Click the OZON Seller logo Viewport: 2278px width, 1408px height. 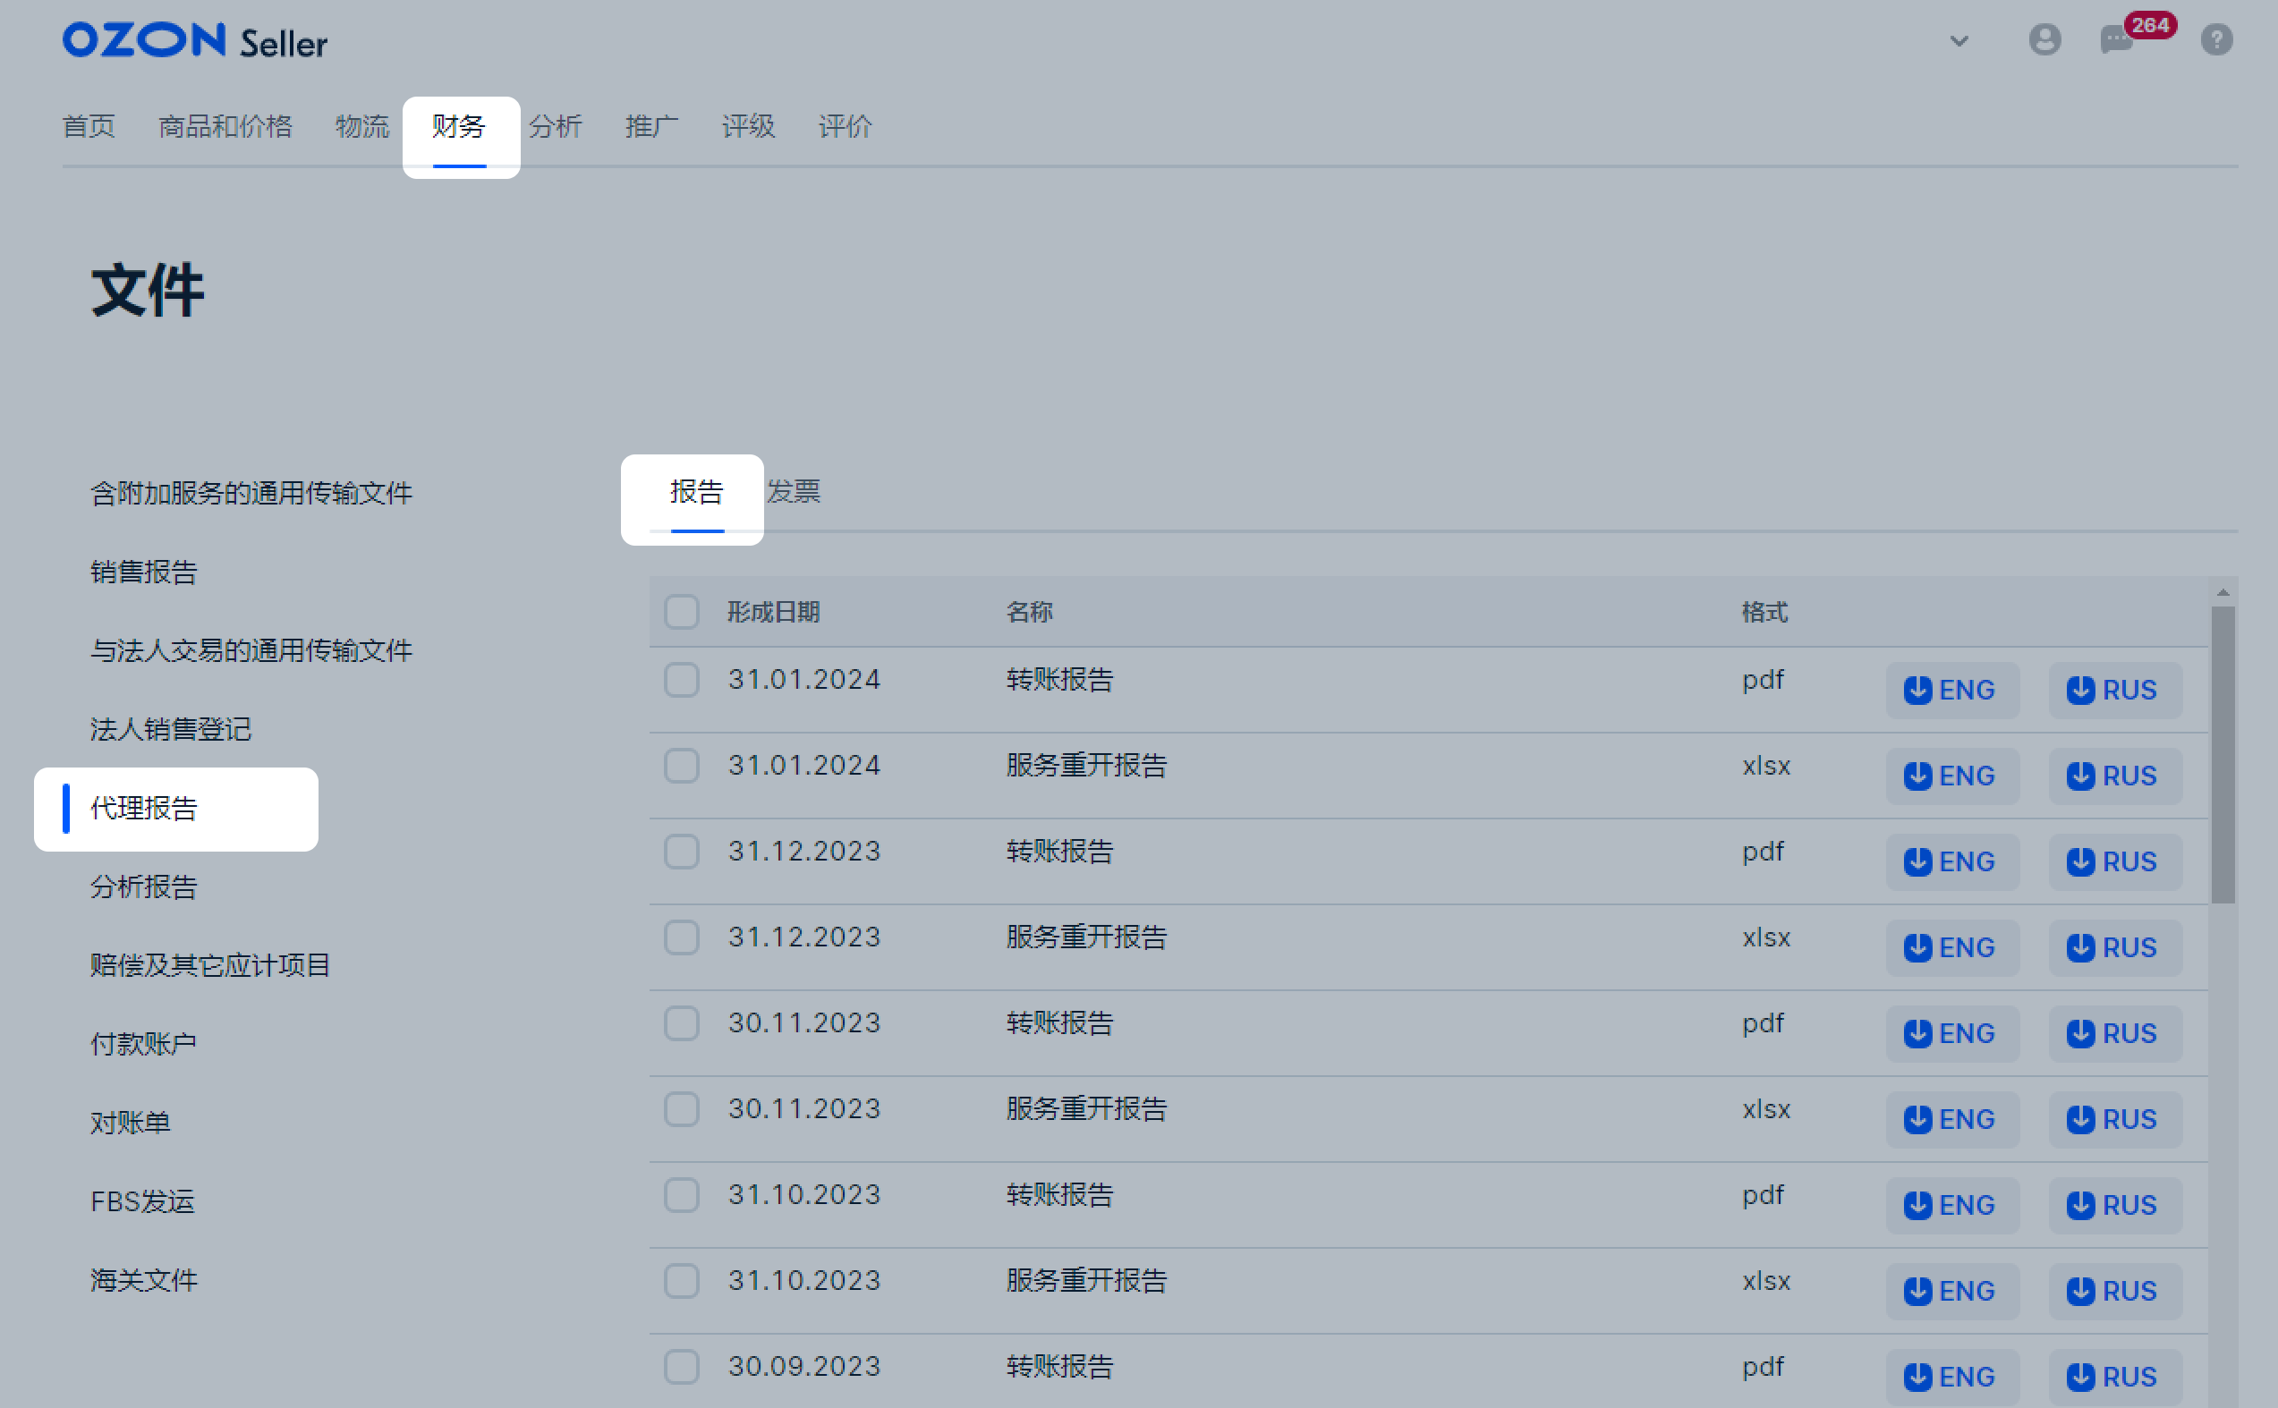click(195, 41)
